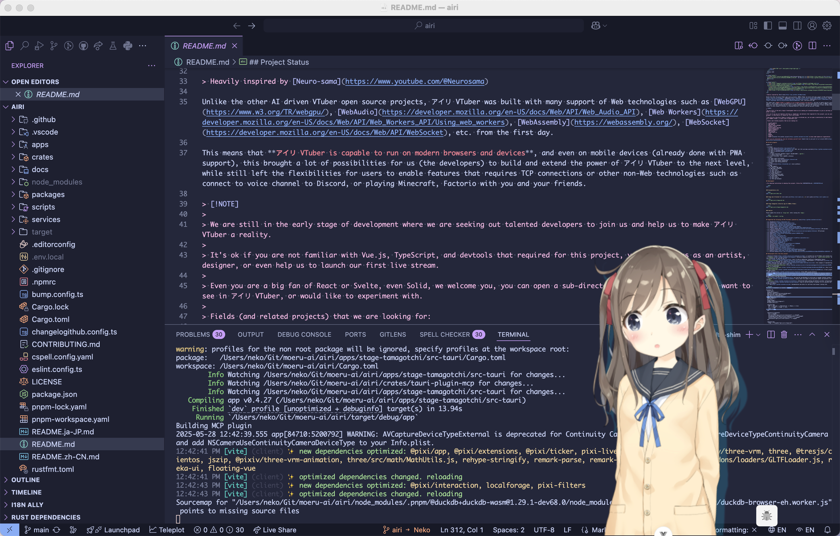This screenshot has width=840, height=536.
Task: Open the Search view in activity bar
Action: pos(24,46)
